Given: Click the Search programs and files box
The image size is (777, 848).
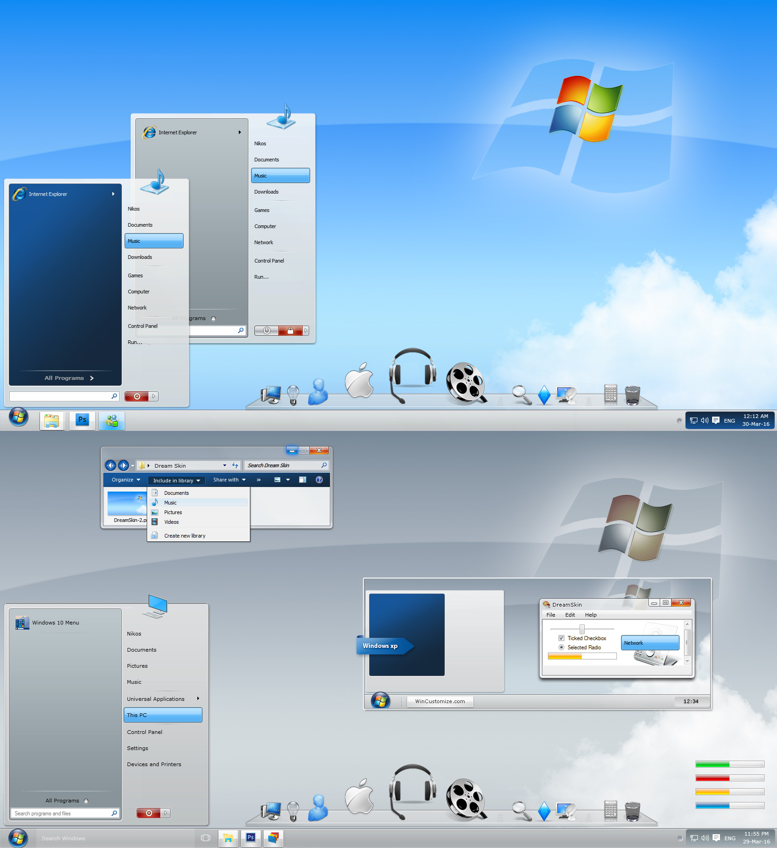Looking at the screenshot, I should coord(65,813).
